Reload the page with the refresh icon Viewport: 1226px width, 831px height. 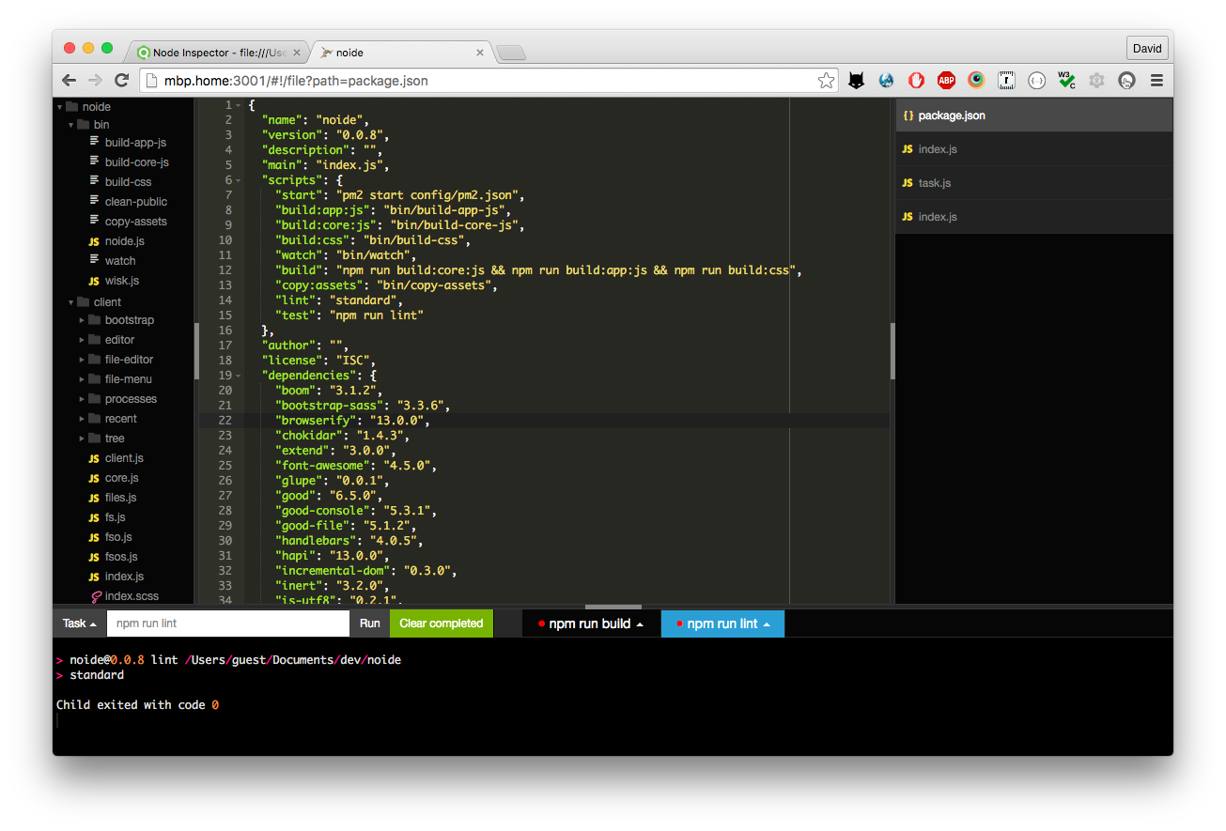click(x=121, y=81)
